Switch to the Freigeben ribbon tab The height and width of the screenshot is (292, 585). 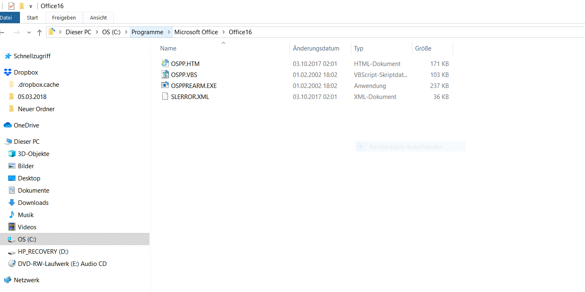point(64,18)
